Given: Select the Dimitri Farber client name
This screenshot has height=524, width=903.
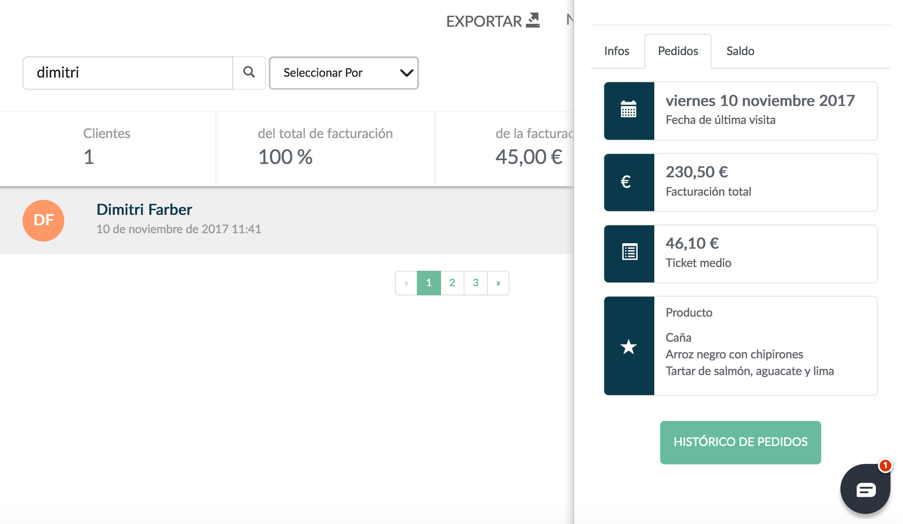Looking at the screenshot, I should 144,209.
